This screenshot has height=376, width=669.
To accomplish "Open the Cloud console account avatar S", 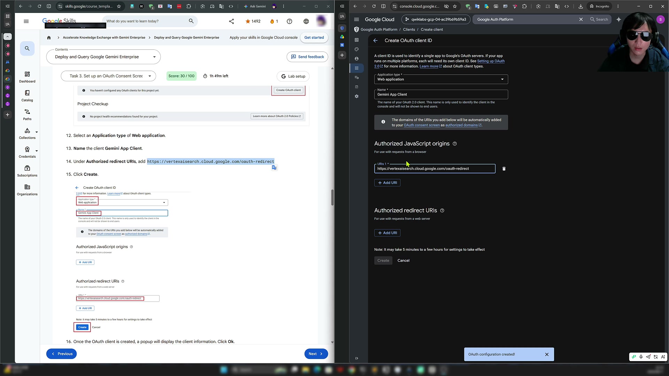I will pyautogui.click(x=660, y=19).
